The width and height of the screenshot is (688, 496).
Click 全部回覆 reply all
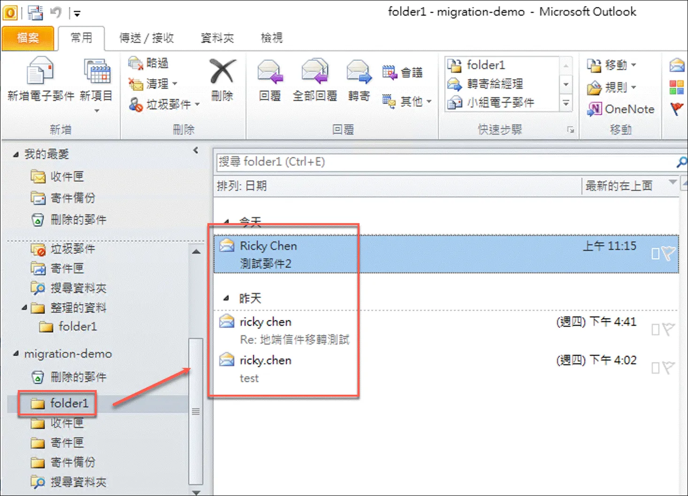(315, 80)
